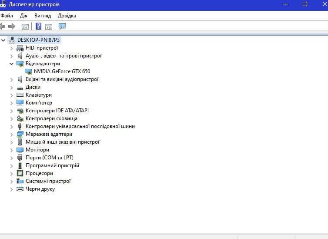Screen dimensions: 328x239
Task: Click the Device Manager title bar icon
Action: click(3, 4)
